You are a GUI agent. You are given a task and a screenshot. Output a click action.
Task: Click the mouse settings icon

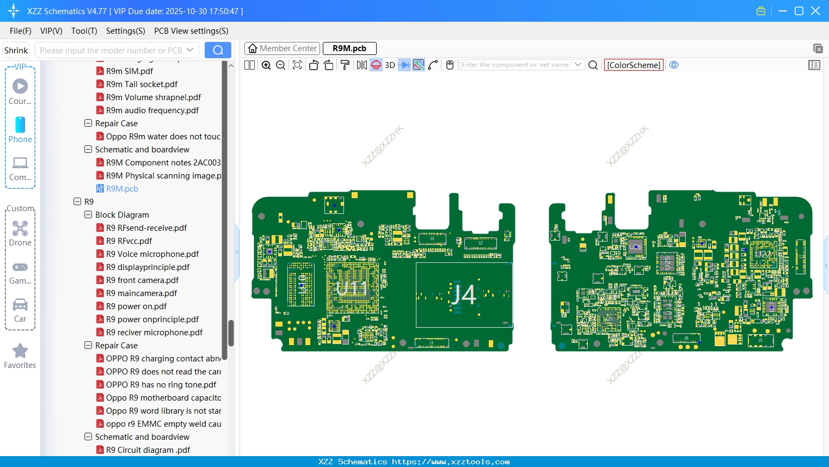tap(450, 65)
